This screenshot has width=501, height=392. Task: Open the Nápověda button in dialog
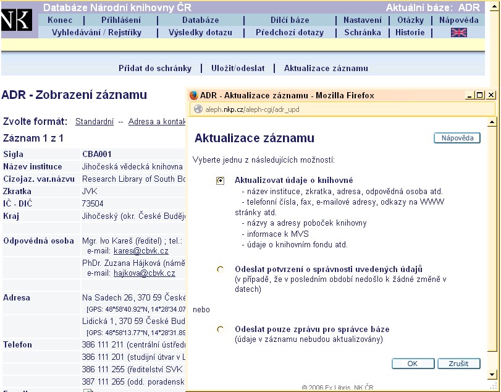457,138
